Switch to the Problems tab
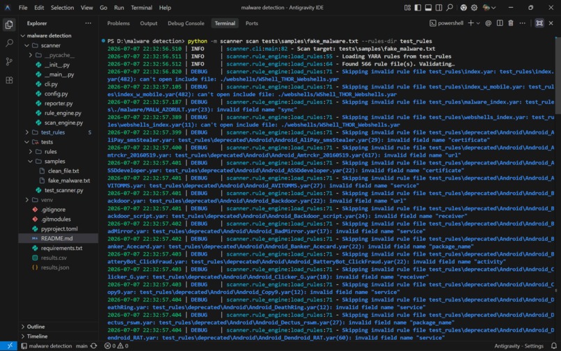Viewport: 561px width, 351px height. tap(118, 23)
